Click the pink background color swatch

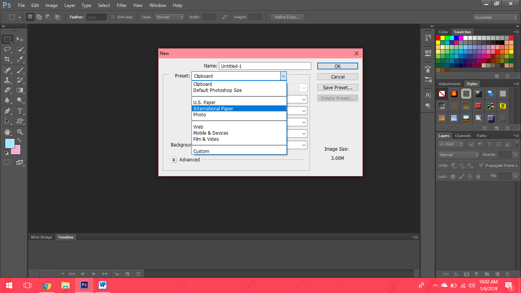coord(16,150)
